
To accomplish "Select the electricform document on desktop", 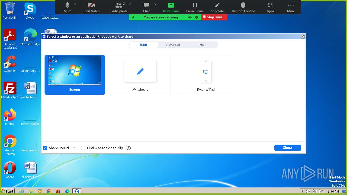I will tap(30, 90).
